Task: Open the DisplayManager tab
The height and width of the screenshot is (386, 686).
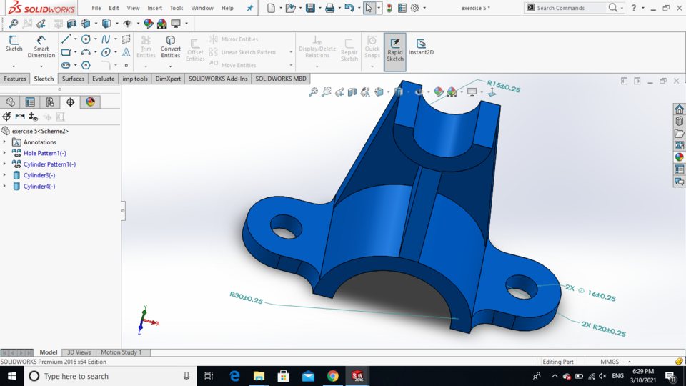Action: (90, 102)
